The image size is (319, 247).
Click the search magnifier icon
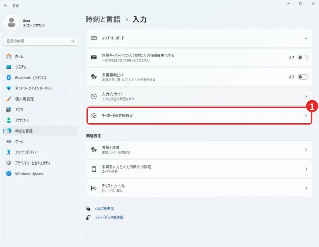click(x=73, y=41)
